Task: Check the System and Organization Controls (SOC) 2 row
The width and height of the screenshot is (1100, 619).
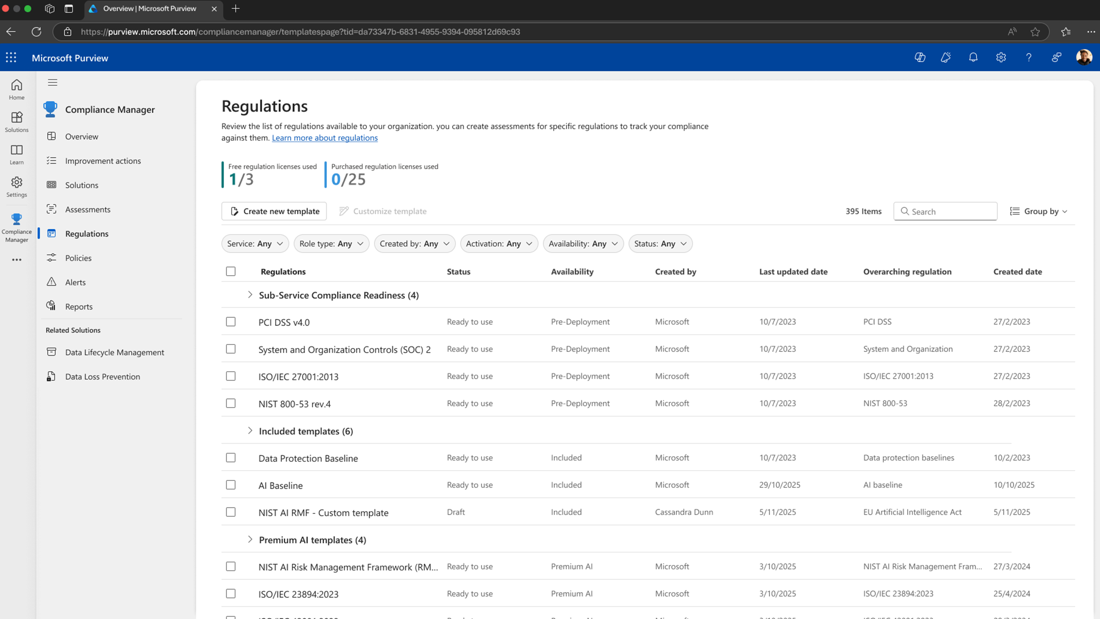Action: [x=231, y=349]
